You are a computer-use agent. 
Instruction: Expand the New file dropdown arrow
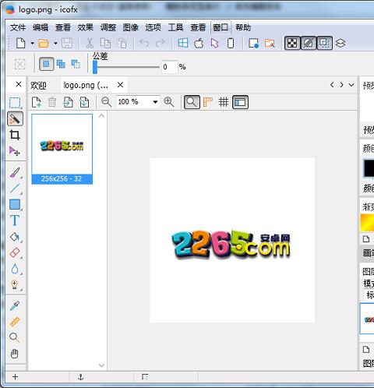pyautogui.click(x=33, y=43)
